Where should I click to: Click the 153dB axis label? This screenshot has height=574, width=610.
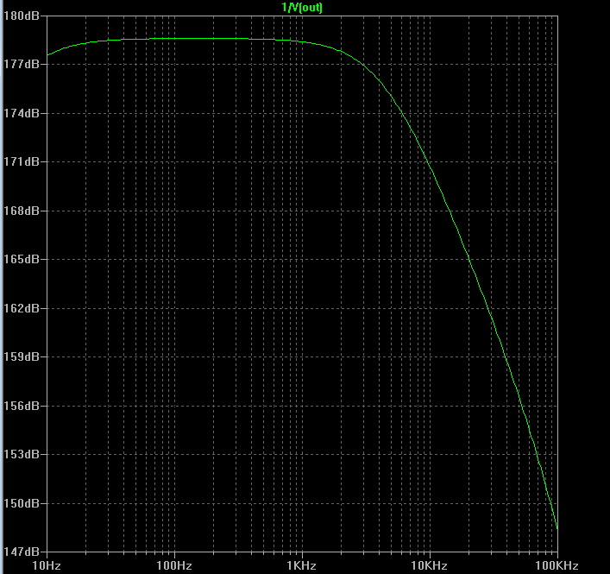[x=22, y=454]
